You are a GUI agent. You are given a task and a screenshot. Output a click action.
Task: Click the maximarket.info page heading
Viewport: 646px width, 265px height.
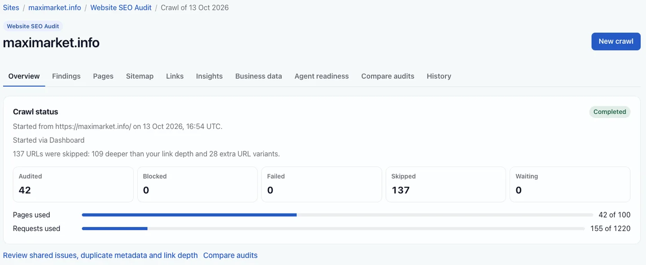click(51, 43)
